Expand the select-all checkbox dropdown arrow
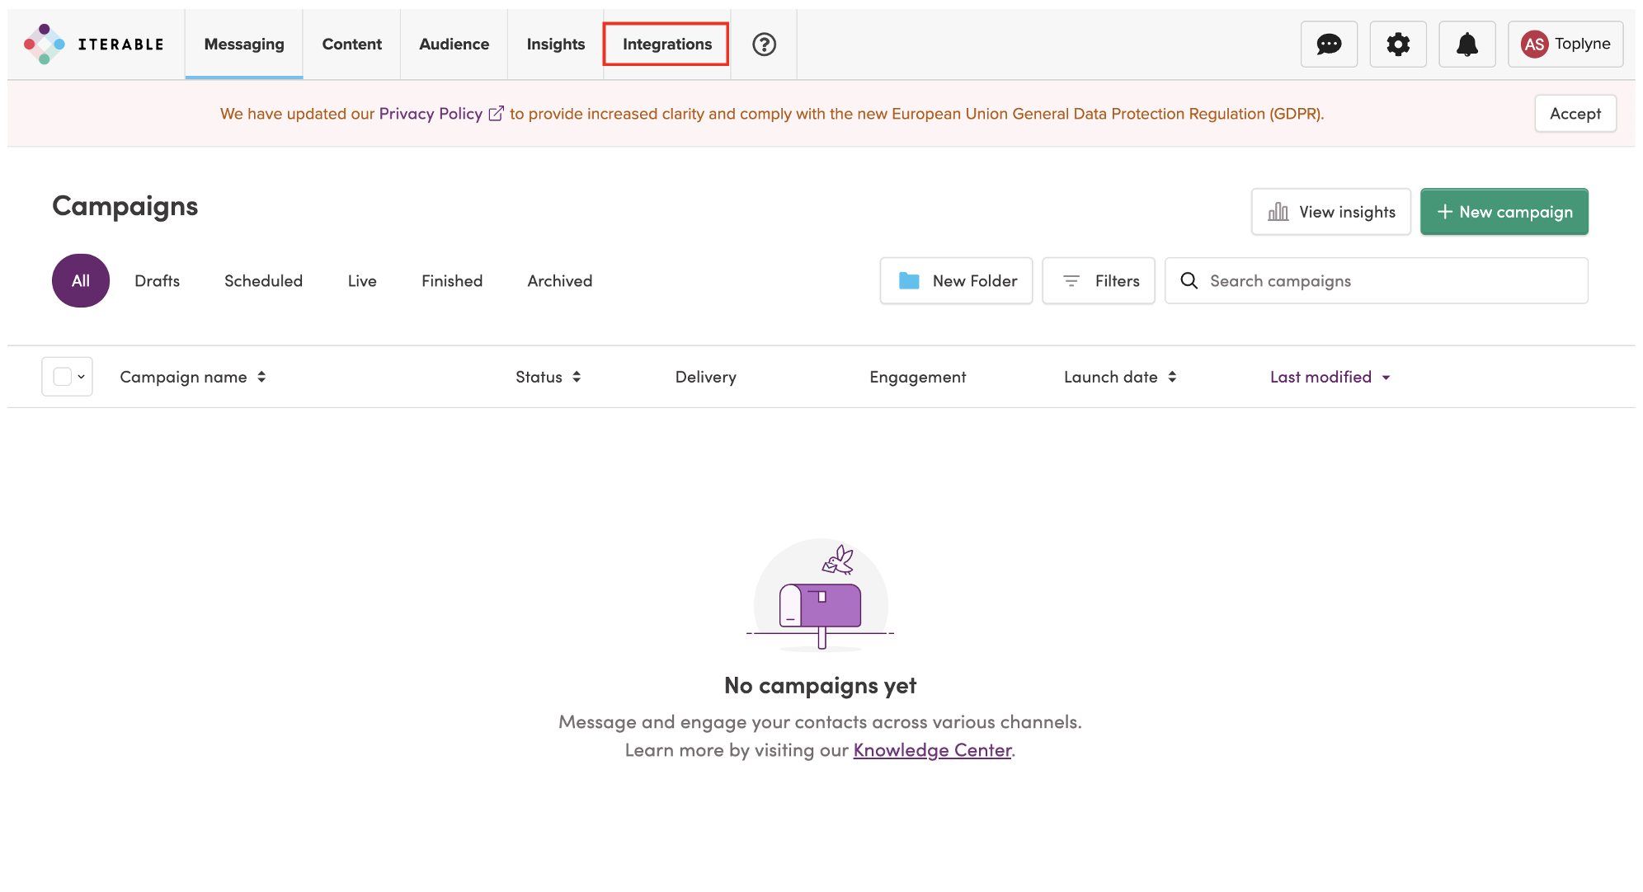 coord(82,377)
